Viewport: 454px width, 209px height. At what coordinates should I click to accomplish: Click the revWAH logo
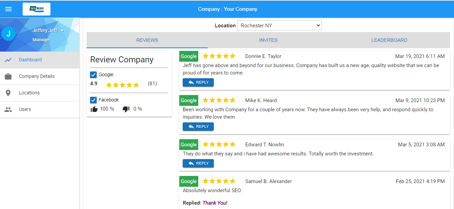click(37, 9)
